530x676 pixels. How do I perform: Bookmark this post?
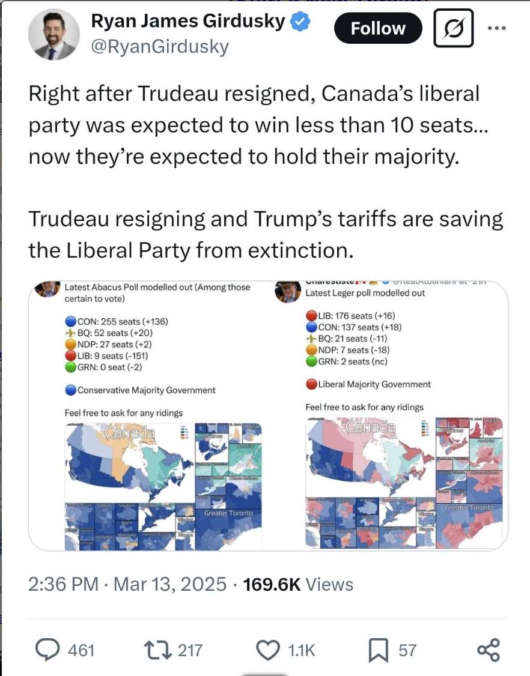coord(377,650)
